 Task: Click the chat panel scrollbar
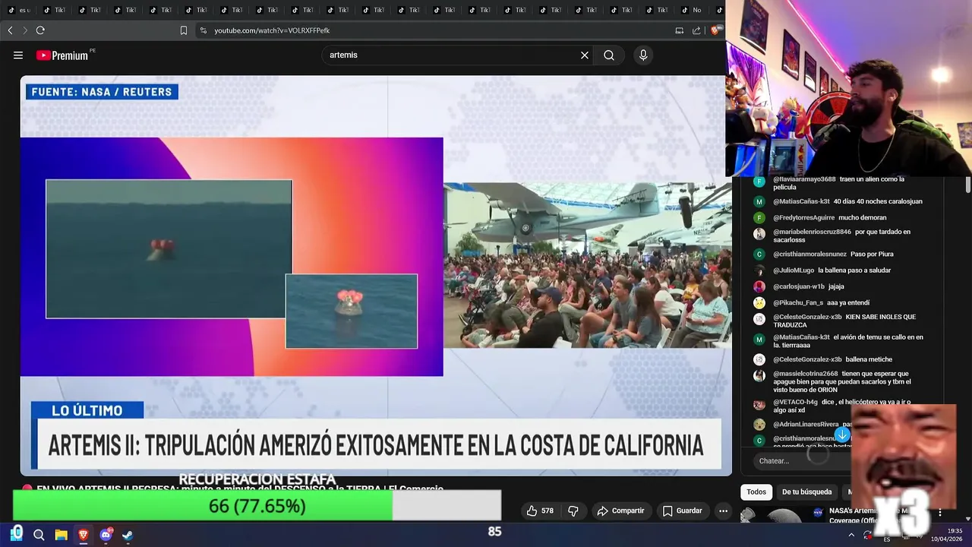(968, 185)
